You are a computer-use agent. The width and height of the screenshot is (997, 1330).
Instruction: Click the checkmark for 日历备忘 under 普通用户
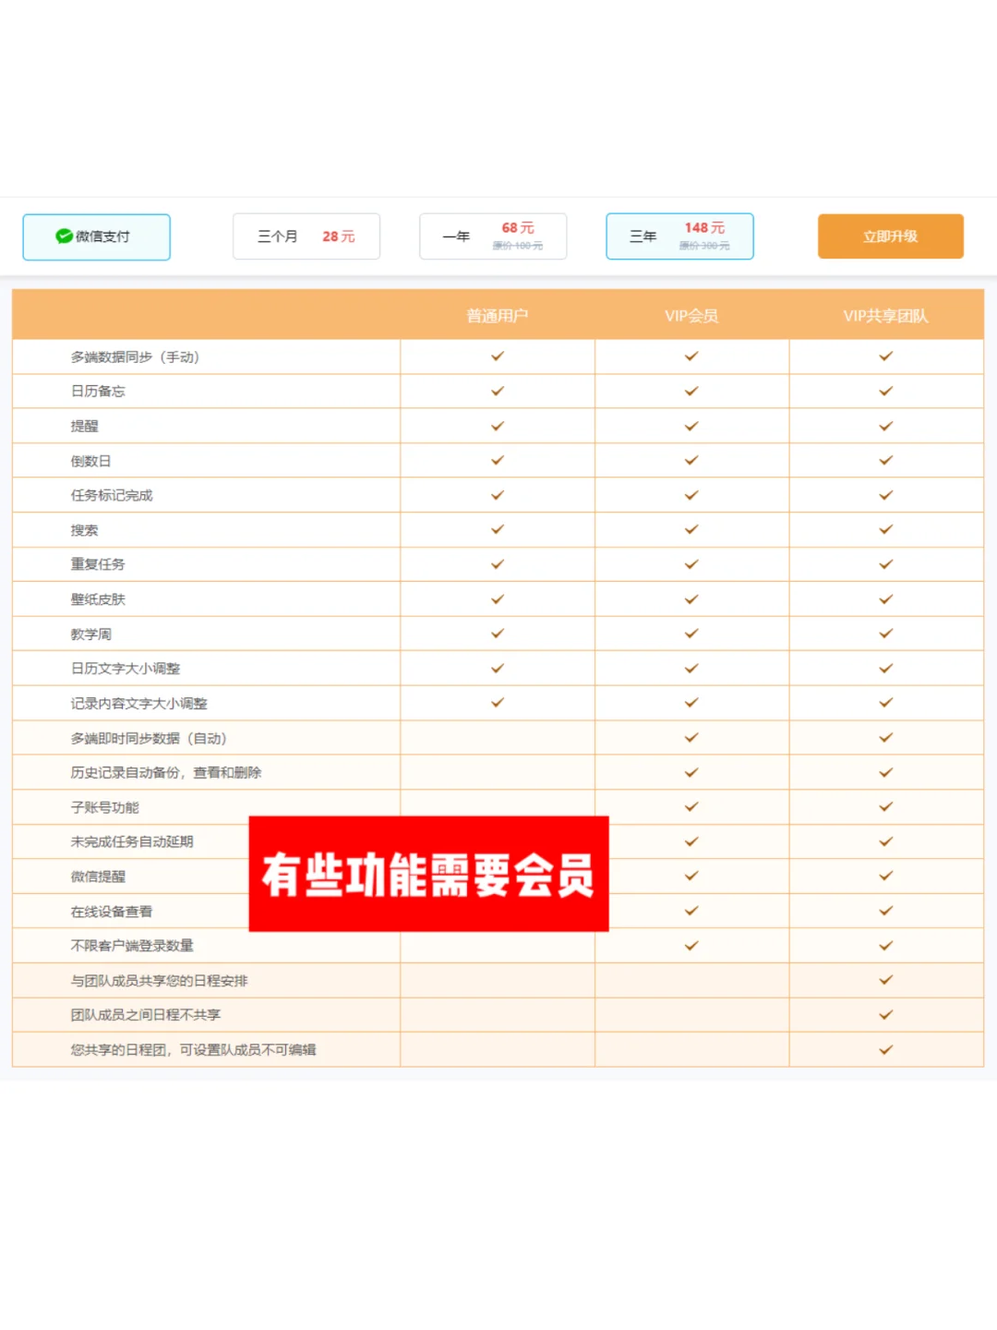497,391
